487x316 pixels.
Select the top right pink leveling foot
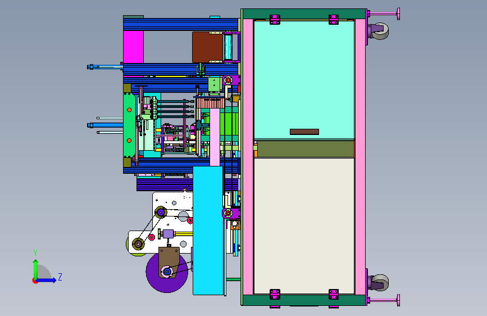coord(384,14)
